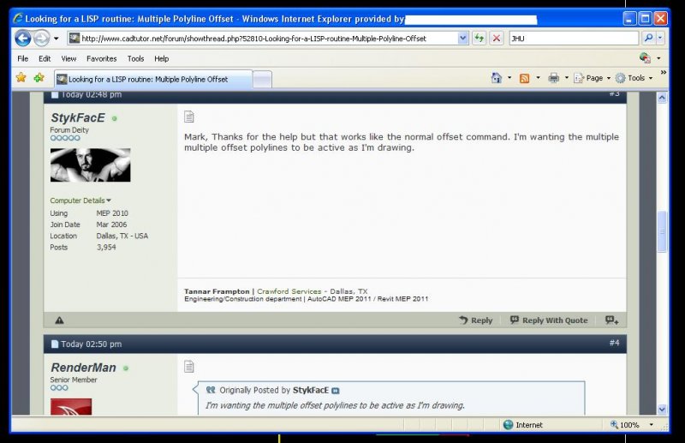This screenshot has width=685, height=443.
Task: Report StykFacE's post with warning triangle
Action: click(59, 320)
